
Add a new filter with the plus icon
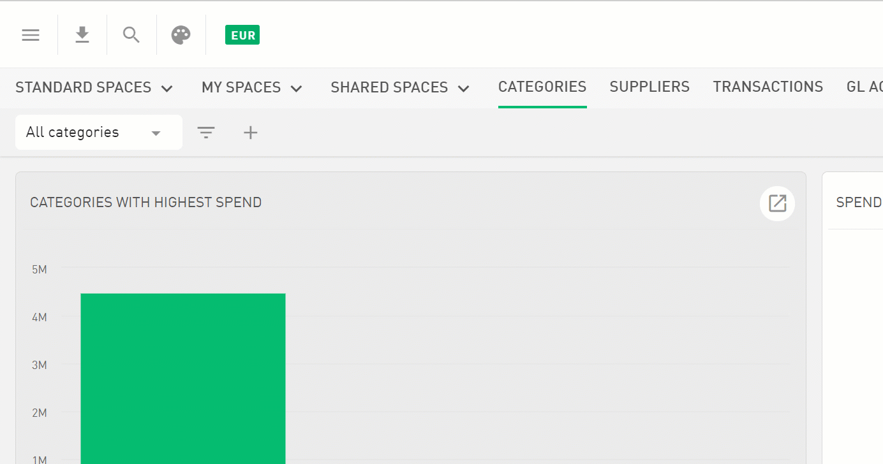(250, 132)
